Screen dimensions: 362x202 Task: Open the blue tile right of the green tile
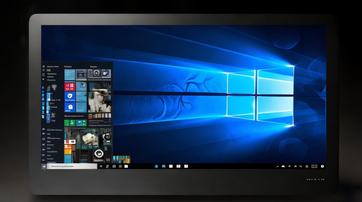[81, 123]
